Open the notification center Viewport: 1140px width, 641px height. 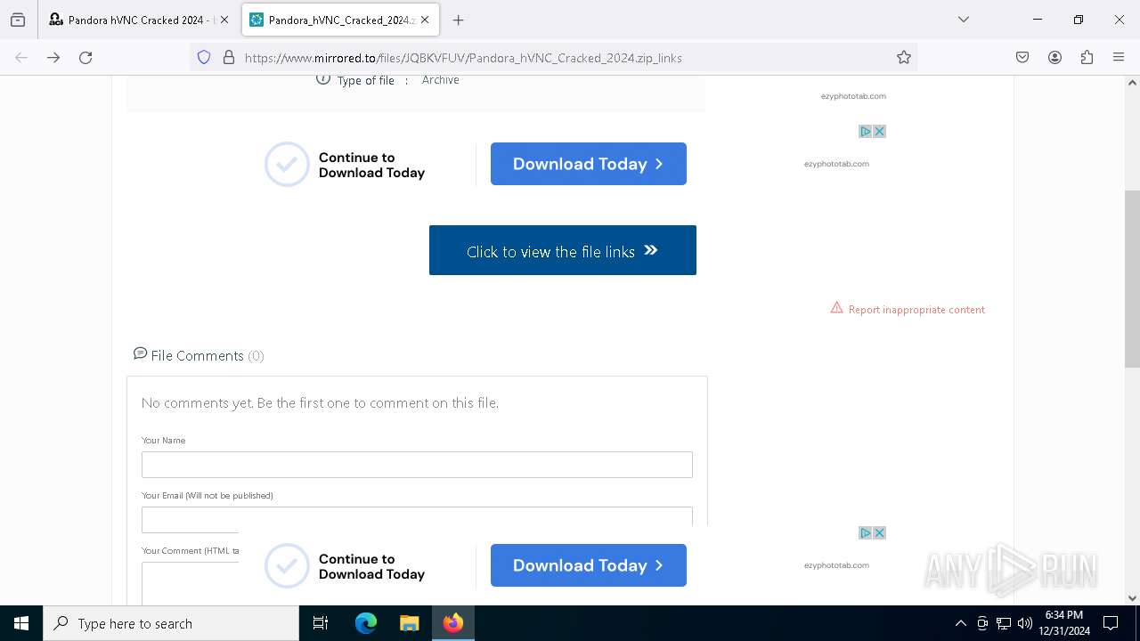tap(1111, 623)
